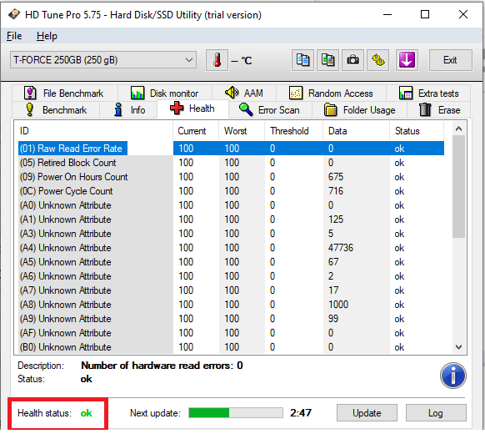The image size is (485, 434).
Task: Click the scrollbar down arrow in attribute list
Action: point(458,347)
